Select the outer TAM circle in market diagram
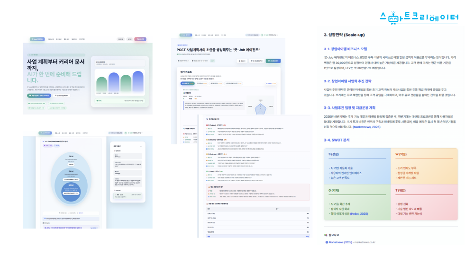 (x=70, y=160)
